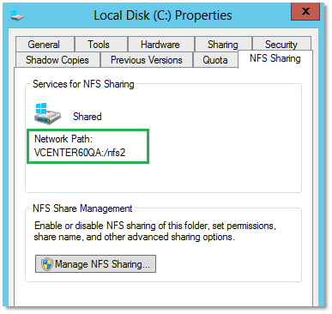
Task: Select the Hardware tab
Action: click(160, 45)
